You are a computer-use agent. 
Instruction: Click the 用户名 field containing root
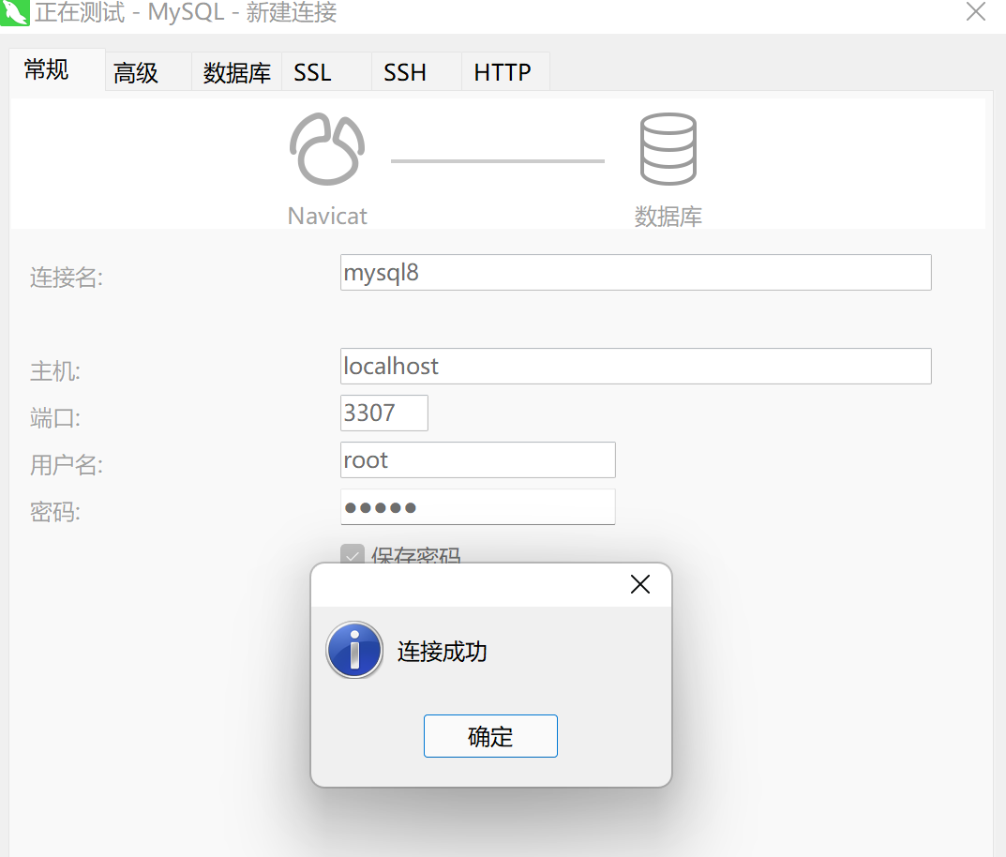478,460
